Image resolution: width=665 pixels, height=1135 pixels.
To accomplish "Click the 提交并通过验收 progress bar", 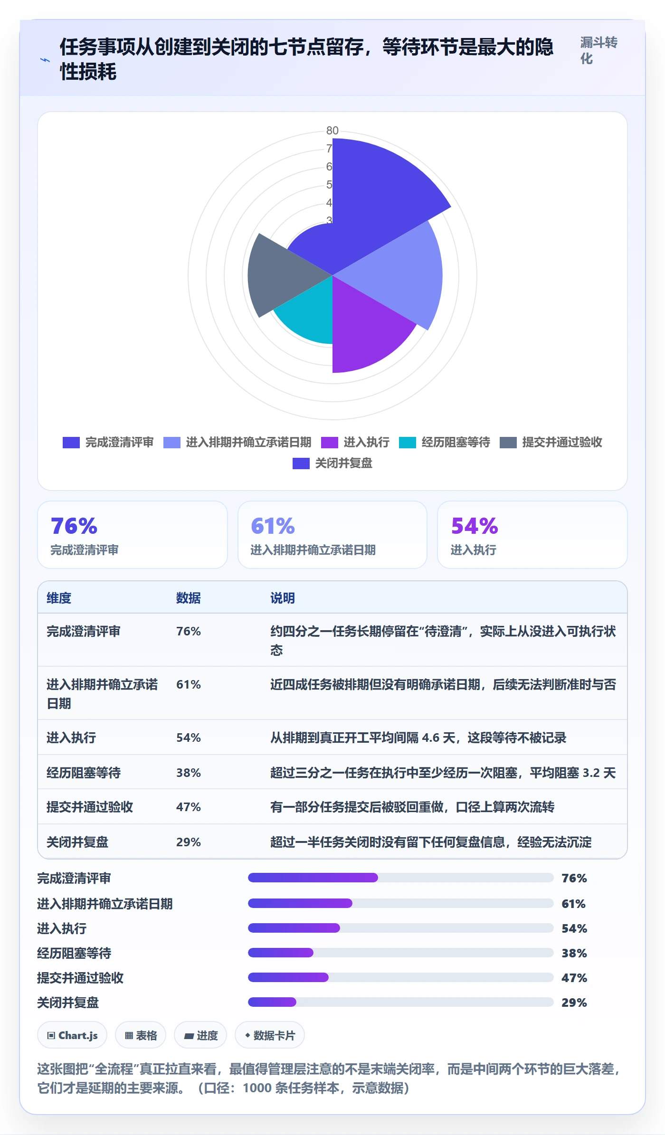I will [401, 977].
